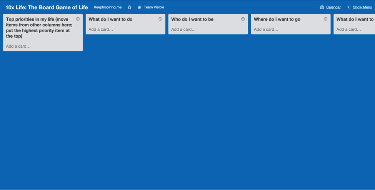Open list options for 'Where do I want to go'
Image resolution: width=375 pixels, height=190 pixels.
pyautogui.click(x=326, y=19)
